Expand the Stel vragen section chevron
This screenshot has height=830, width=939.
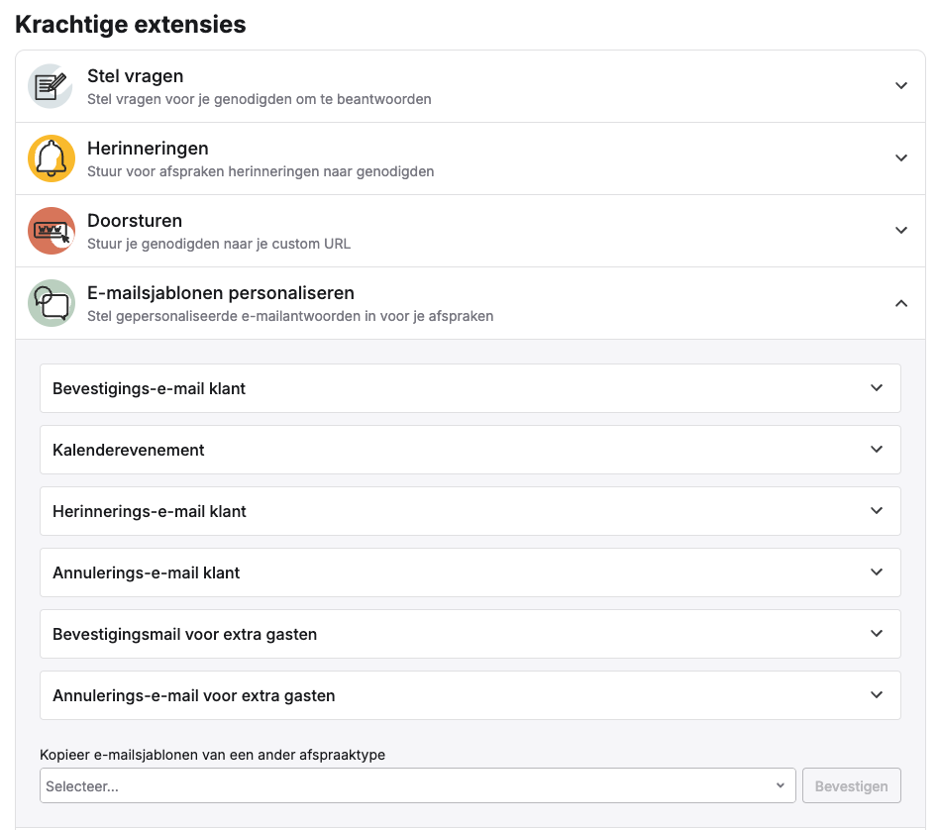click(x=900, y=85)
